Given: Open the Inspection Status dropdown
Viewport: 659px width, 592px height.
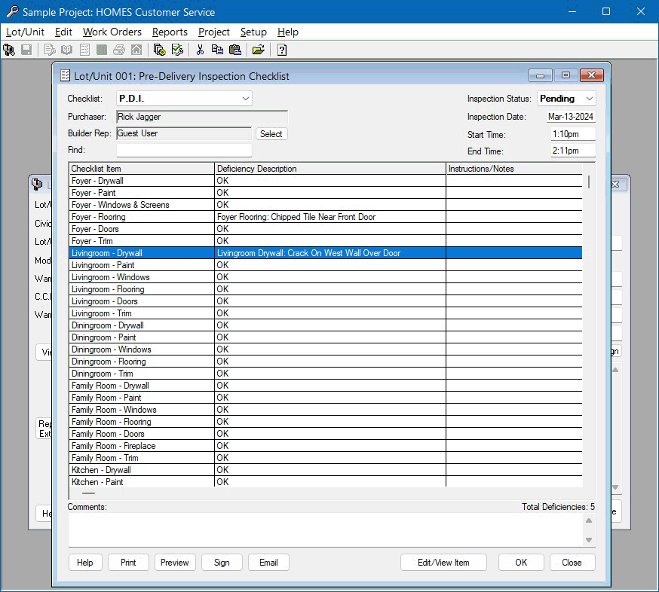Looking at the screenshot, I should (x=566, y=99).
